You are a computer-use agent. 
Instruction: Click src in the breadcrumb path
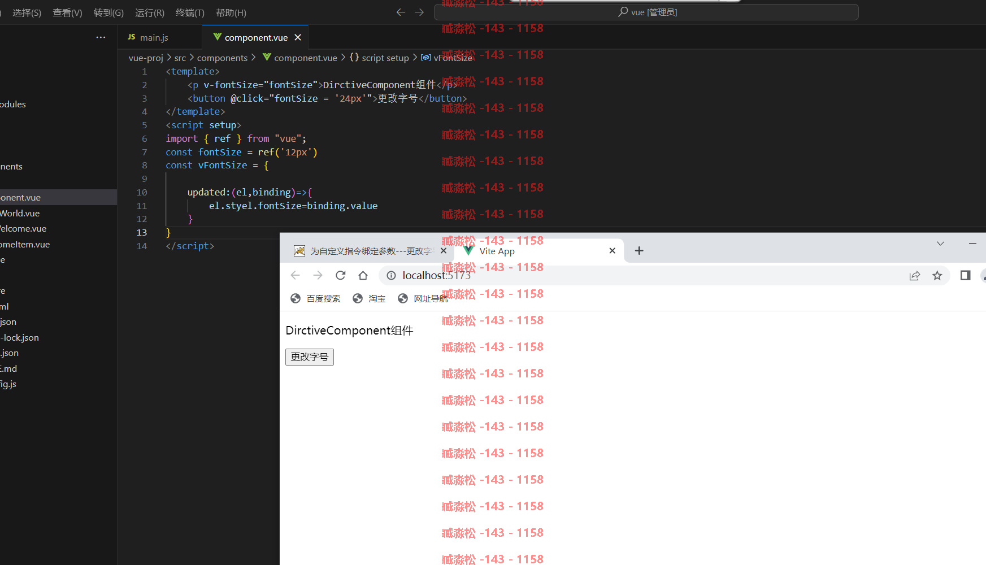[180, 58]
